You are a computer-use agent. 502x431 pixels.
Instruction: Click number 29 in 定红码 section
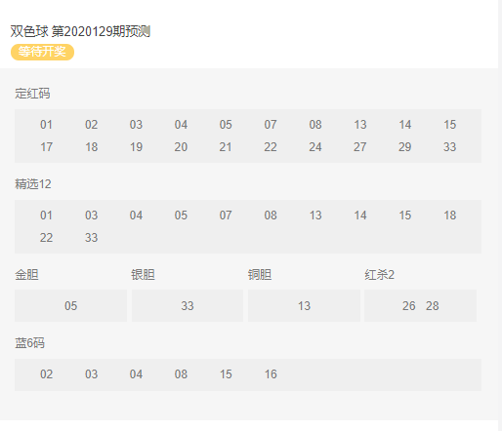click(x=405, y=147)
